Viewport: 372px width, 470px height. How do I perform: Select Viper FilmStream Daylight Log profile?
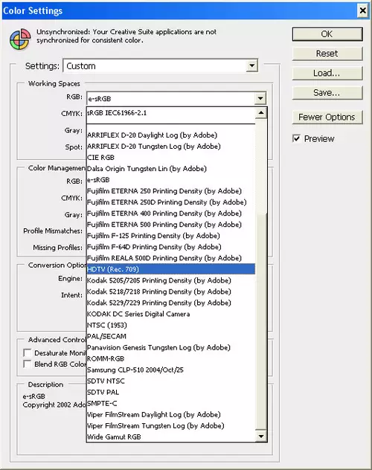pyautogui.click(x=171, y=415)
